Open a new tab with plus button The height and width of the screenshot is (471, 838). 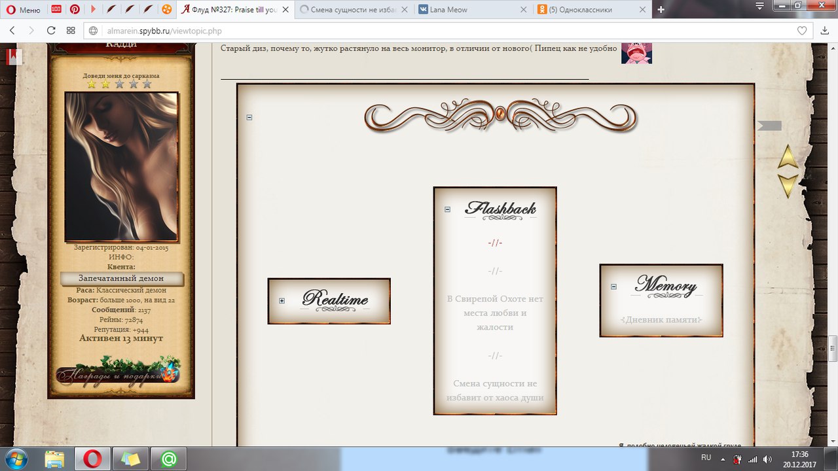pos(661,10)
